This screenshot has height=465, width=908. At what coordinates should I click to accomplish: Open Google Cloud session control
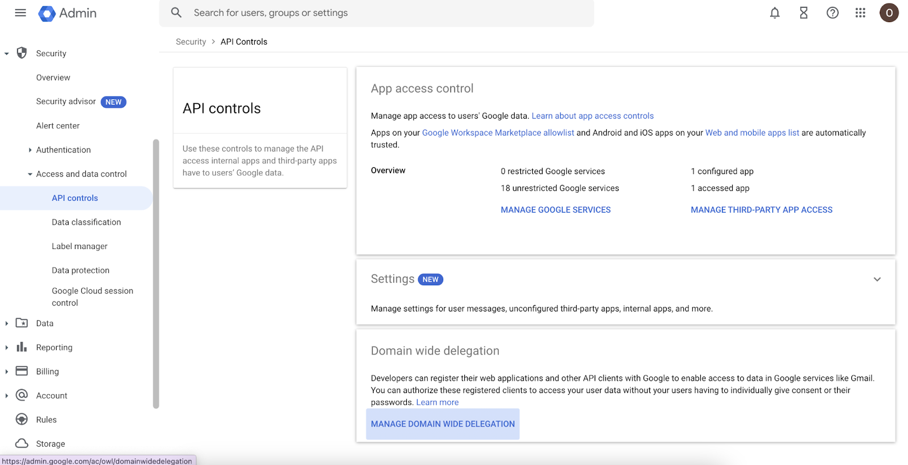tap(93, 297)
